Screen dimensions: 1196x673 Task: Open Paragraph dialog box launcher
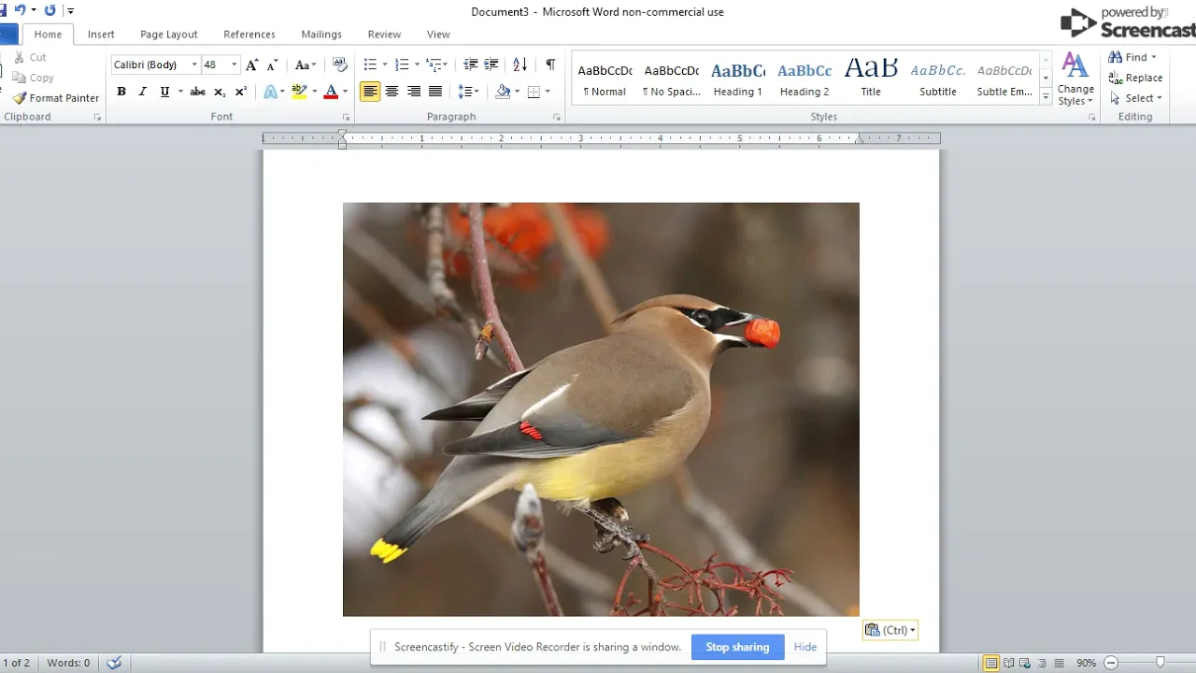pyautogui.click(x=557, y=118)
